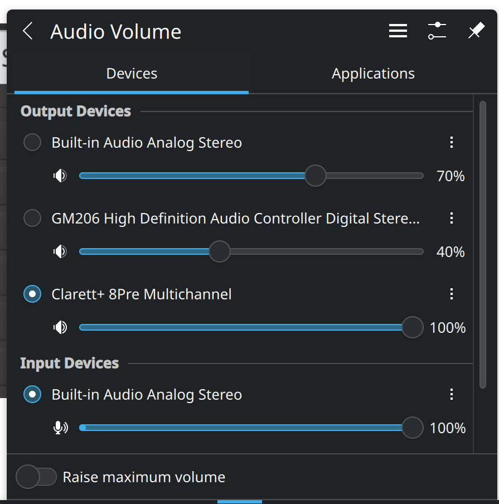Click the back arrow in Audio Volume header

click(x=28, y=31)
